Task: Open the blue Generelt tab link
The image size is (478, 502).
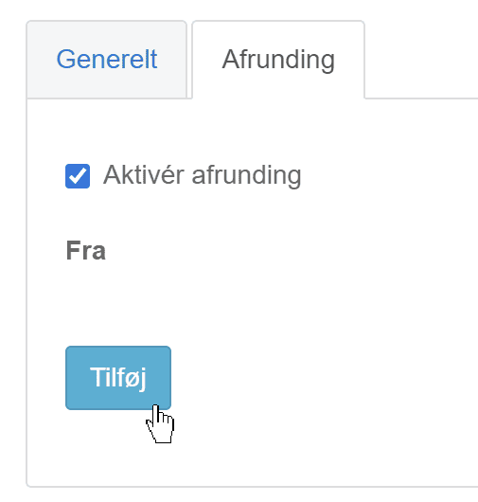Action: click(x=107, y=60)
